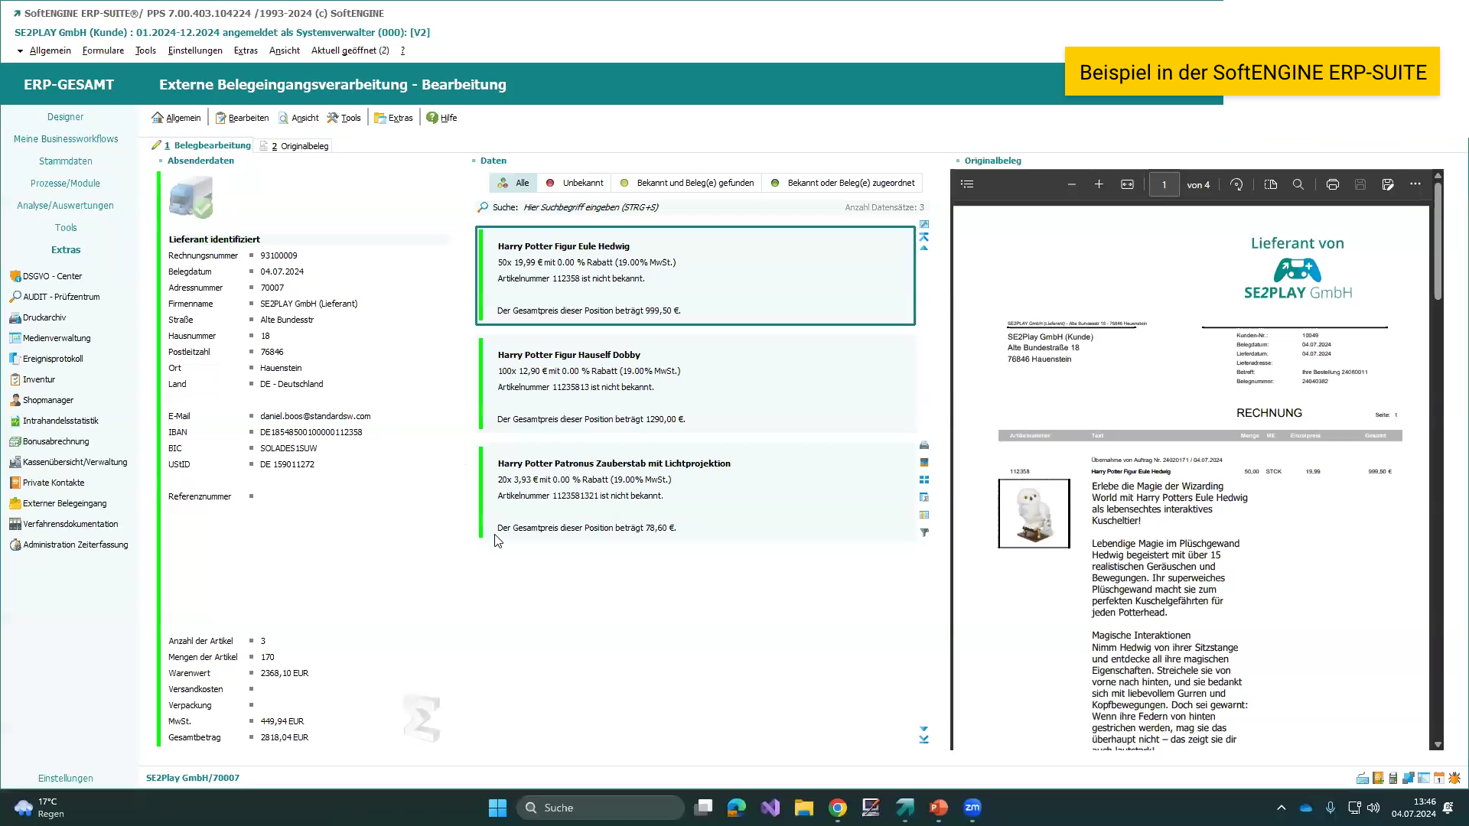Image resolution: width=1469 pixels, height=826 pixels.
Task: Fit PDF page to width
Action: click(1127, 184)
